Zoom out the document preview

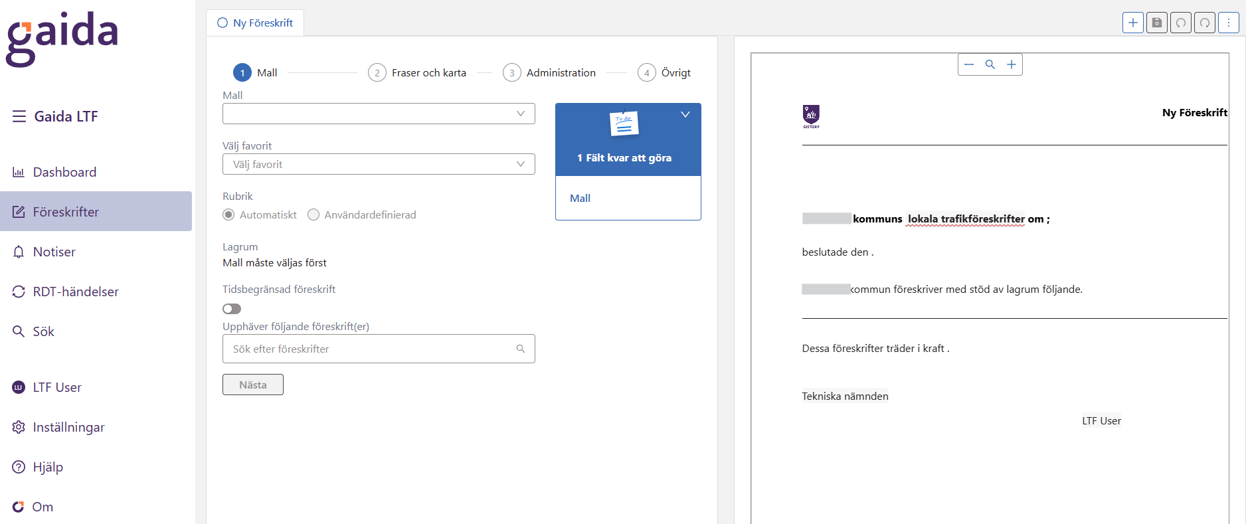[x=969, y=64]
